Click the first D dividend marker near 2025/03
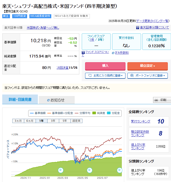The width and height of the screenshot is (171, 182). [61, 170]
